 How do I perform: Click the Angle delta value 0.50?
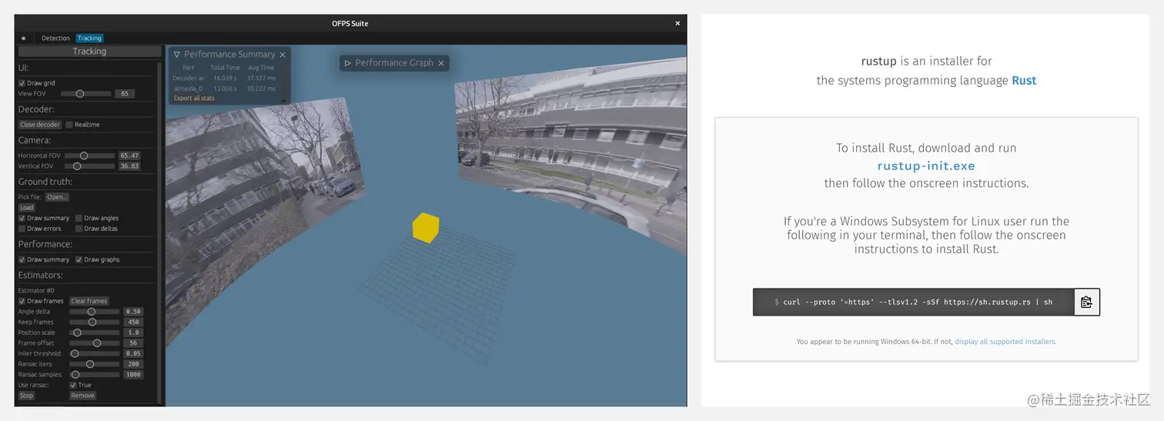point(133,312)
